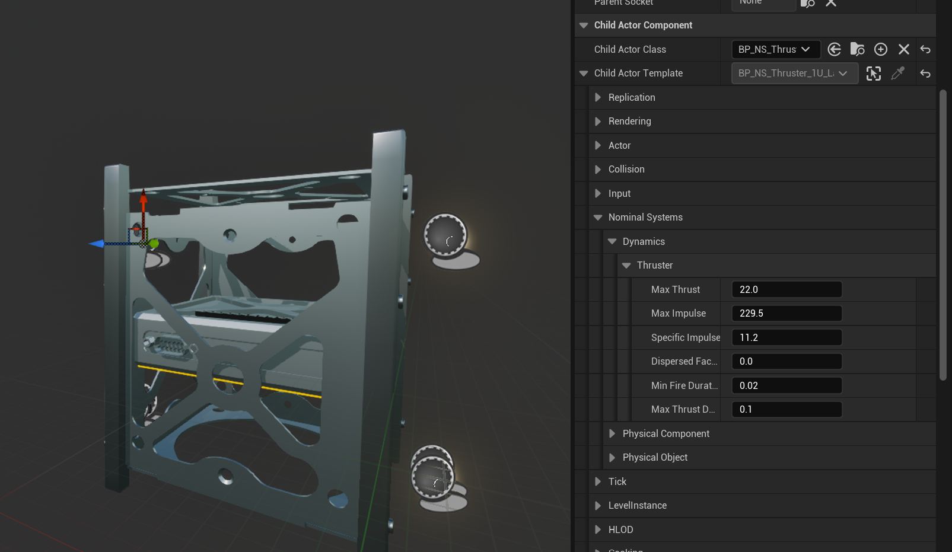Edit the Specific Impulse value field

787,337
